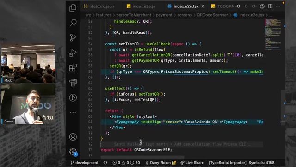296x167 pixels.
Task: Select the Danny video thumbnail
Action: pos(28,104)
